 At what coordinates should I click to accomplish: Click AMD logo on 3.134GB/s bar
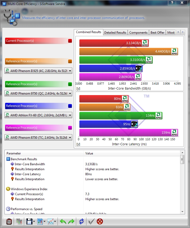(x=145, y=43)
